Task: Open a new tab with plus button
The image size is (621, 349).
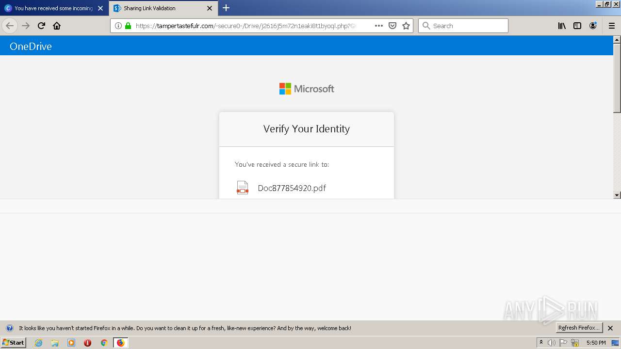Action: [x=226, y=8]
